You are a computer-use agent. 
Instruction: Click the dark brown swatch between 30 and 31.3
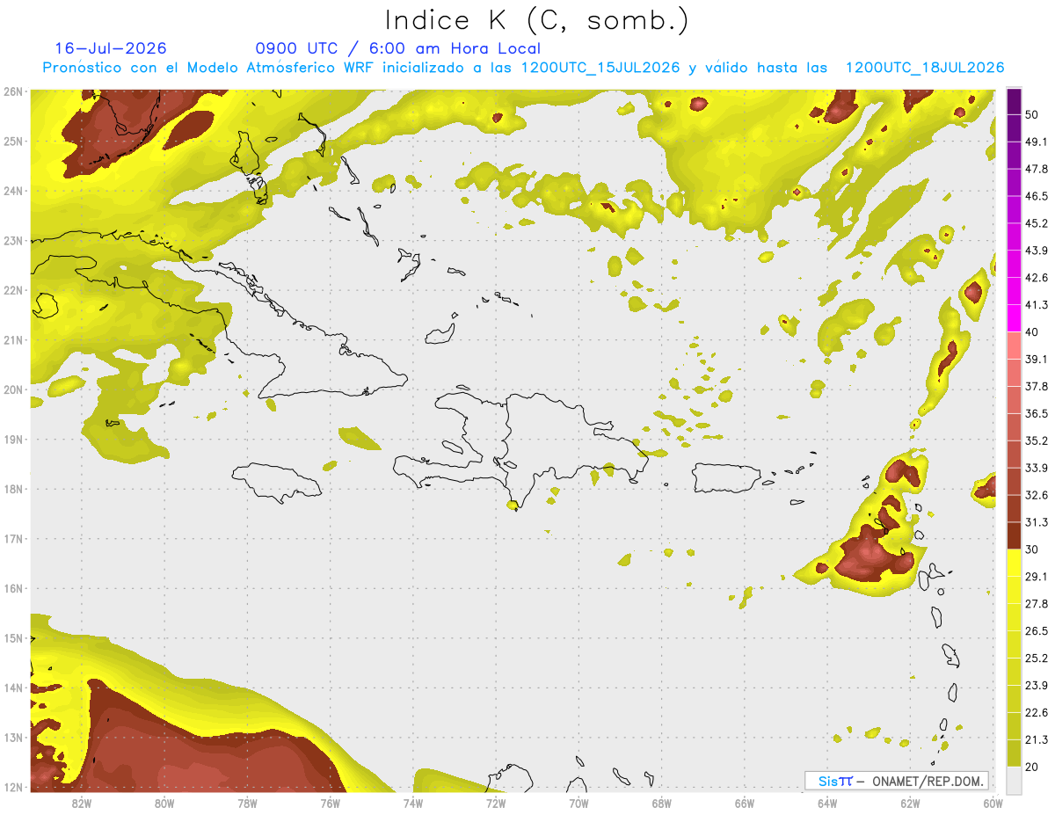(1014, 535)
